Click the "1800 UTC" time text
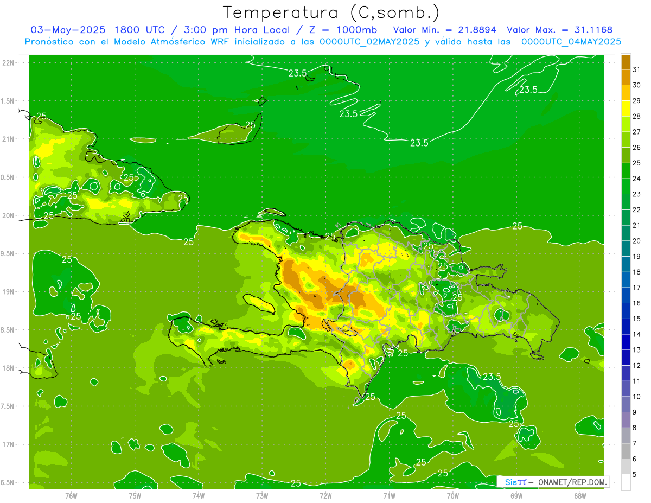The width and height of the screenshot is (651, 503). (139, 30)
